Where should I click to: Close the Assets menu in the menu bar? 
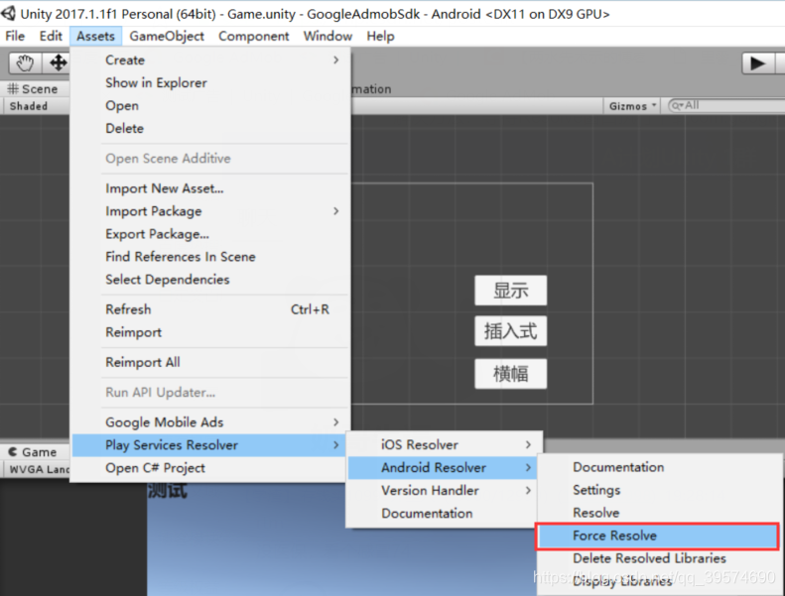coord(95,36)
